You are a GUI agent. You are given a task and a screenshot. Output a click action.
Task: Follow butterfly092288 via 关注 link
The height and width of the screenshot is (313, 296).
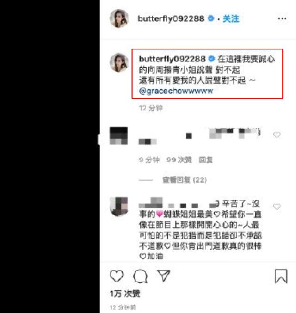(x=231, y=19)
